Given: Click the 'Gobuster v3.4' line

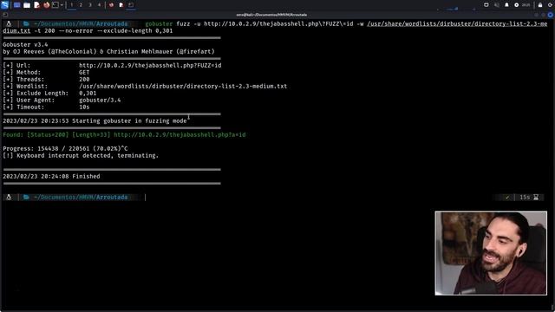Looking at the screenshot, I should point(25,44).
